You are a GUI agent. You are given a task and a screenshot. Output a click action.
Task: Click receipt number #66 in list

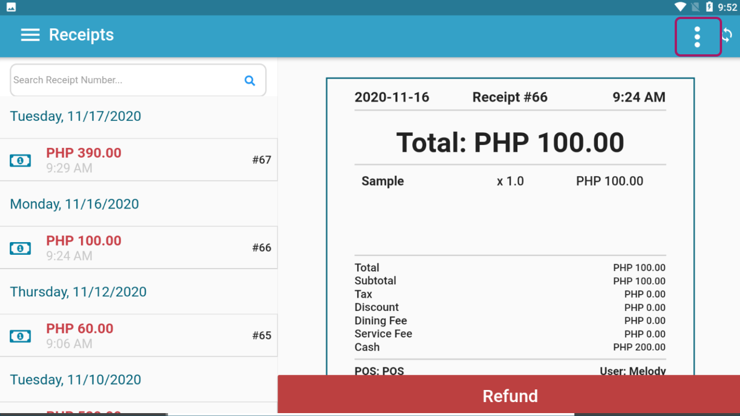point(261,248)
